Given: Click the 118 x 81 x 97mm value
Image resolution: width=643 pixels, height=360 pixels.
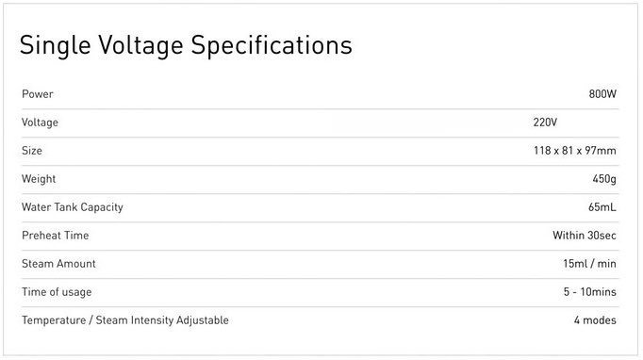Looking at the screenshot, I should (574, 151).
